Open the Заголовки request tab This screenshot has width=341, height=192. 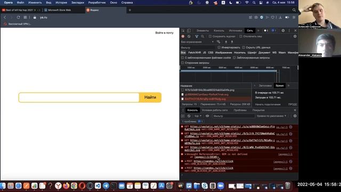[265, 86]
